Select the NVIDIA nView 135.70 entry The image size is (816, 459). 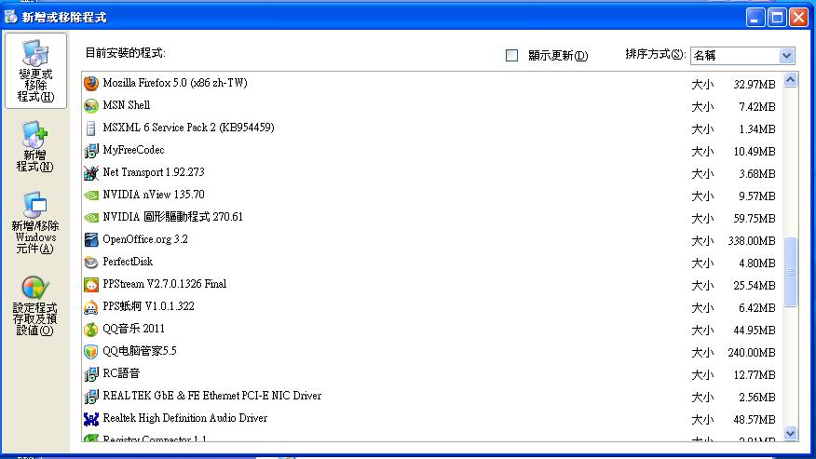[x=432, y=196]
